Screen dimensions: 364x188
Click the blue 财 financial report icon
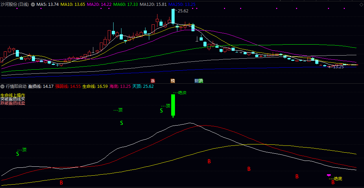[x=197, y=81]
